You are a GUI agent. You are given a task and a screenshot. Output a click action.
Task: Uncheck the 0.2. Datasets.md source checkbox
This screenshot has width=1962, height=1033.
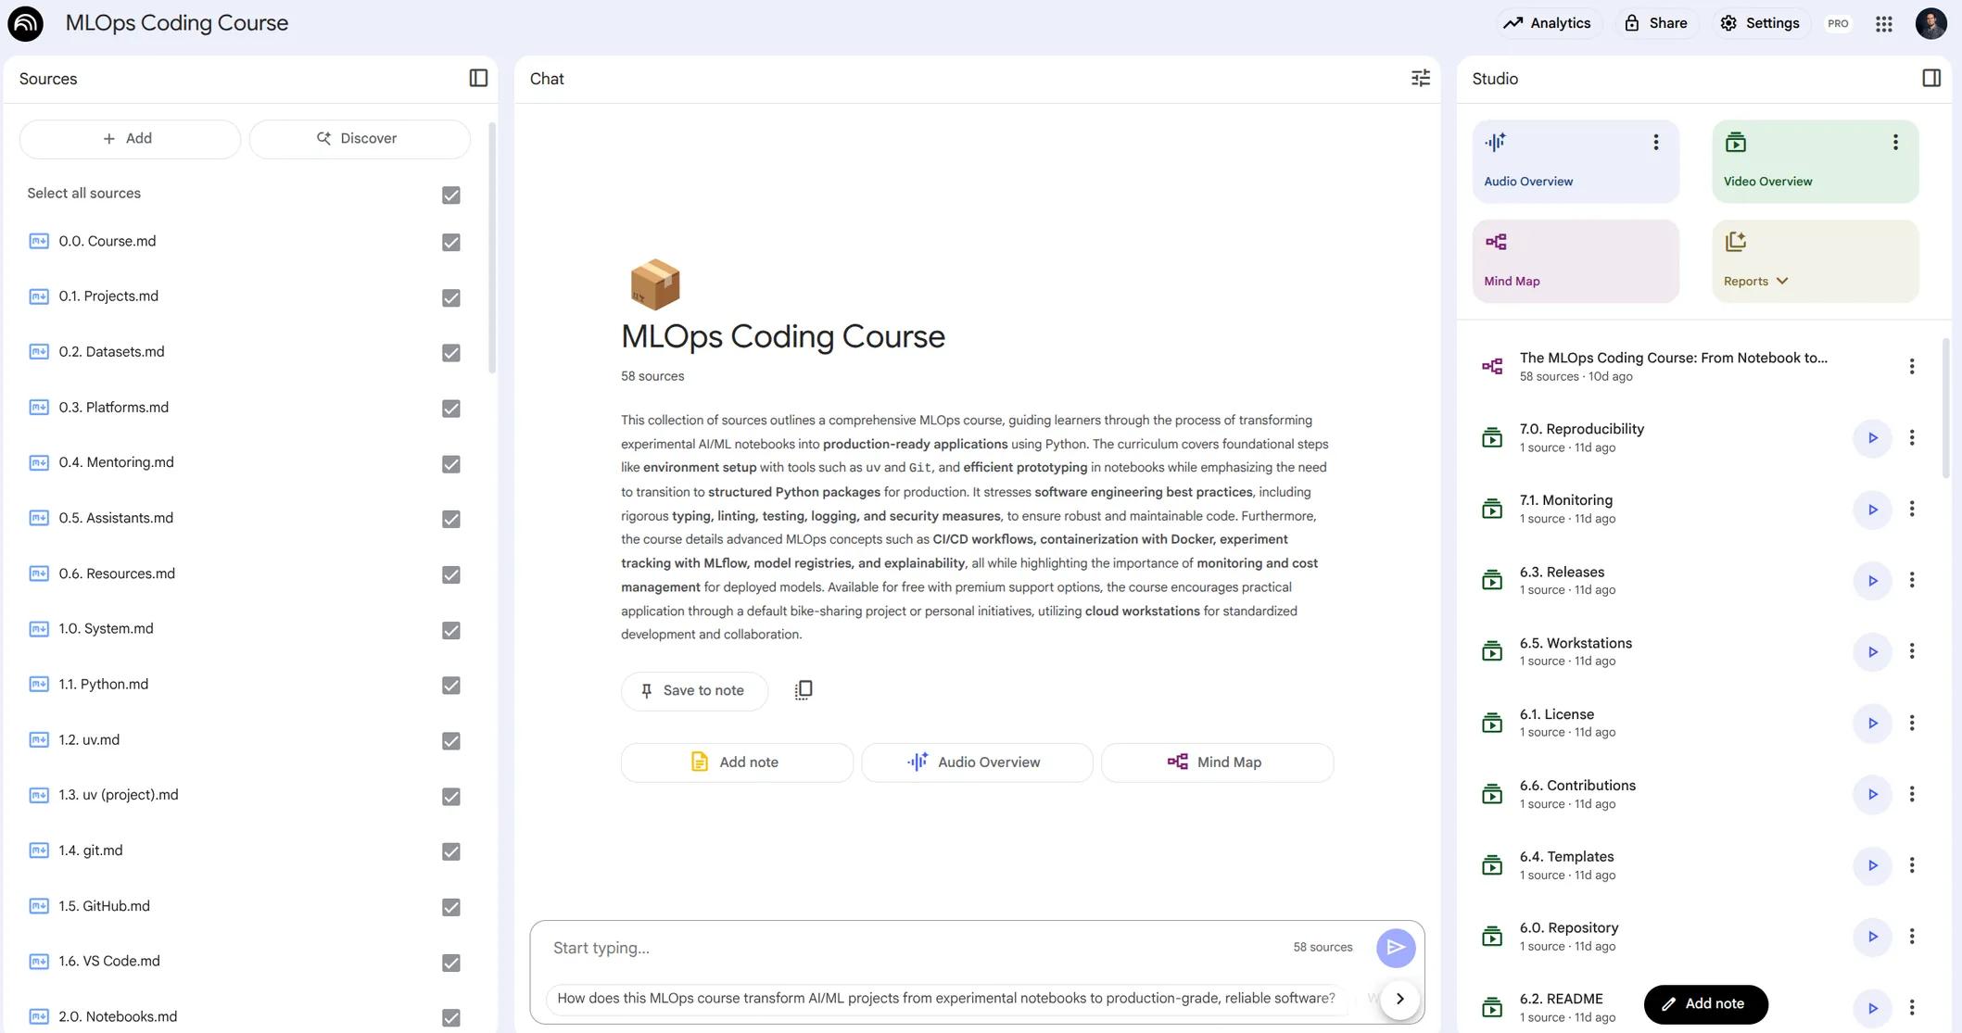click(x=451, y=353)
